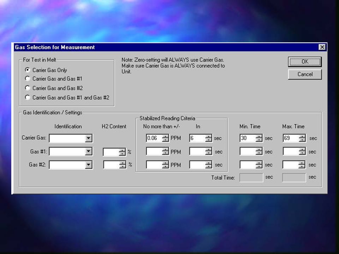Click the Gas #1 H2 Content percent field
This screenshot has width=339, height=254.
click(x=111, y=152)
